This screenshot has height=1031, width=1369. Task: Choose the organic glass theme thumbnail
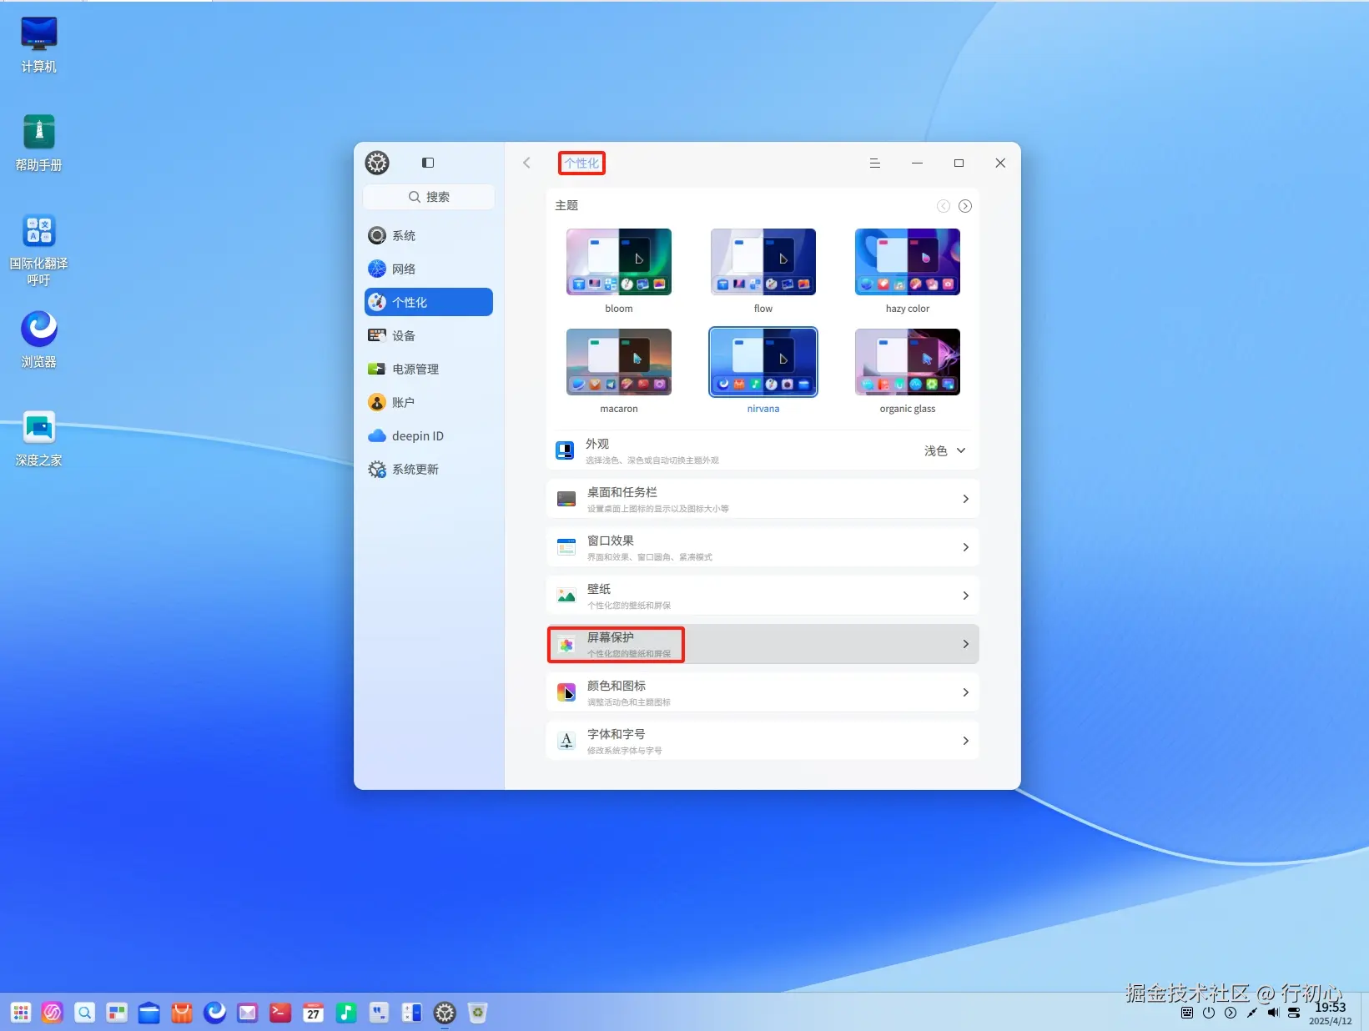coord(908,362)
